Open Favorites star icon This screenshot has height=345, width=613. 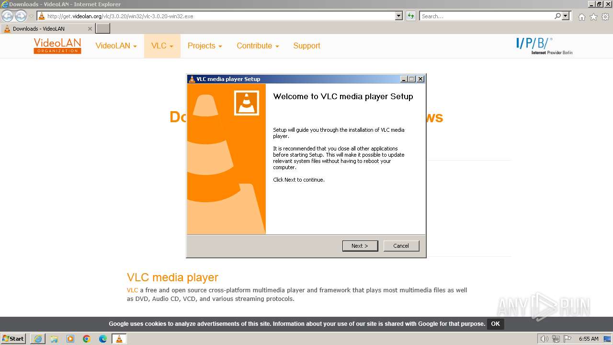[593, 17]
